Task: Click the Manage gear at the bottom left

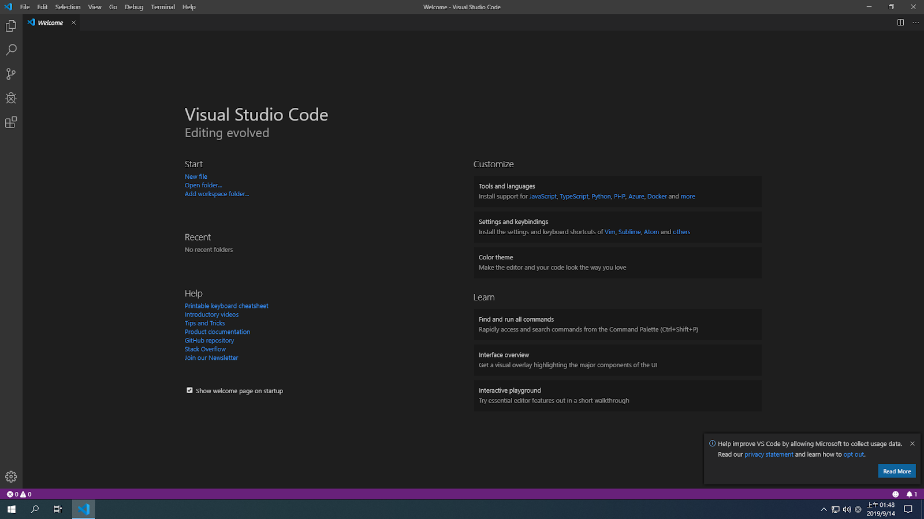Action: tap(10, 476)
